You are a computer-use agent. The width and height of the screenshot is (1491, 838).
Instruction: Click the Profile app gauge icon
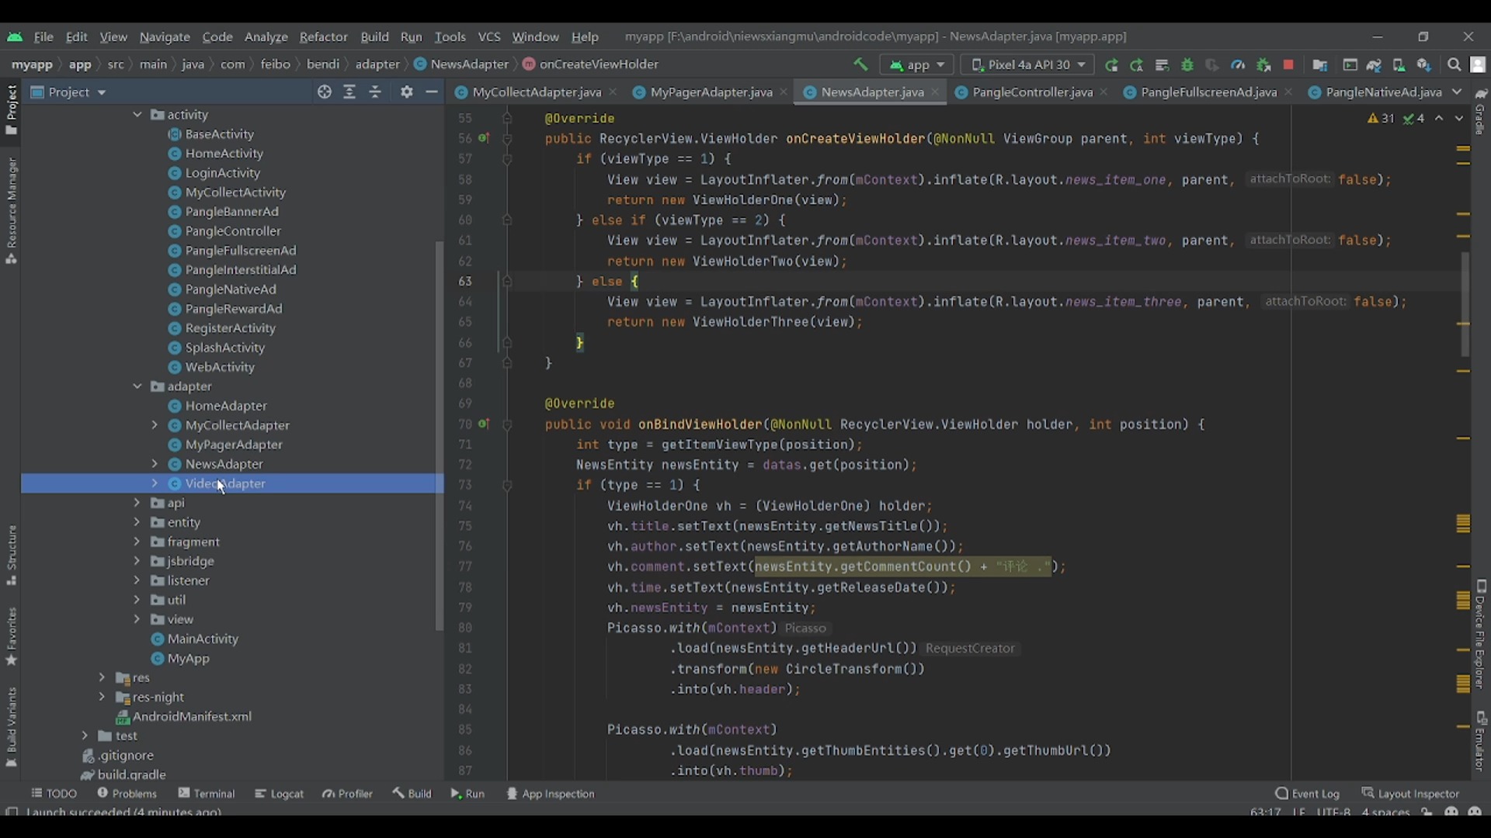1238,65
